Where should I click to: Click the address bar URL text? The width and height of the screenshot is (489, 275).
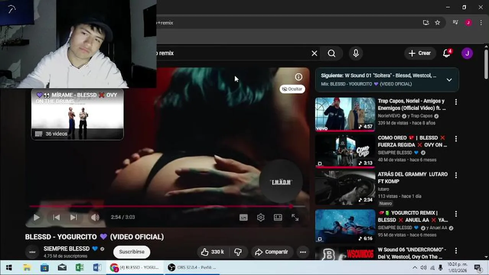(165, 23)
